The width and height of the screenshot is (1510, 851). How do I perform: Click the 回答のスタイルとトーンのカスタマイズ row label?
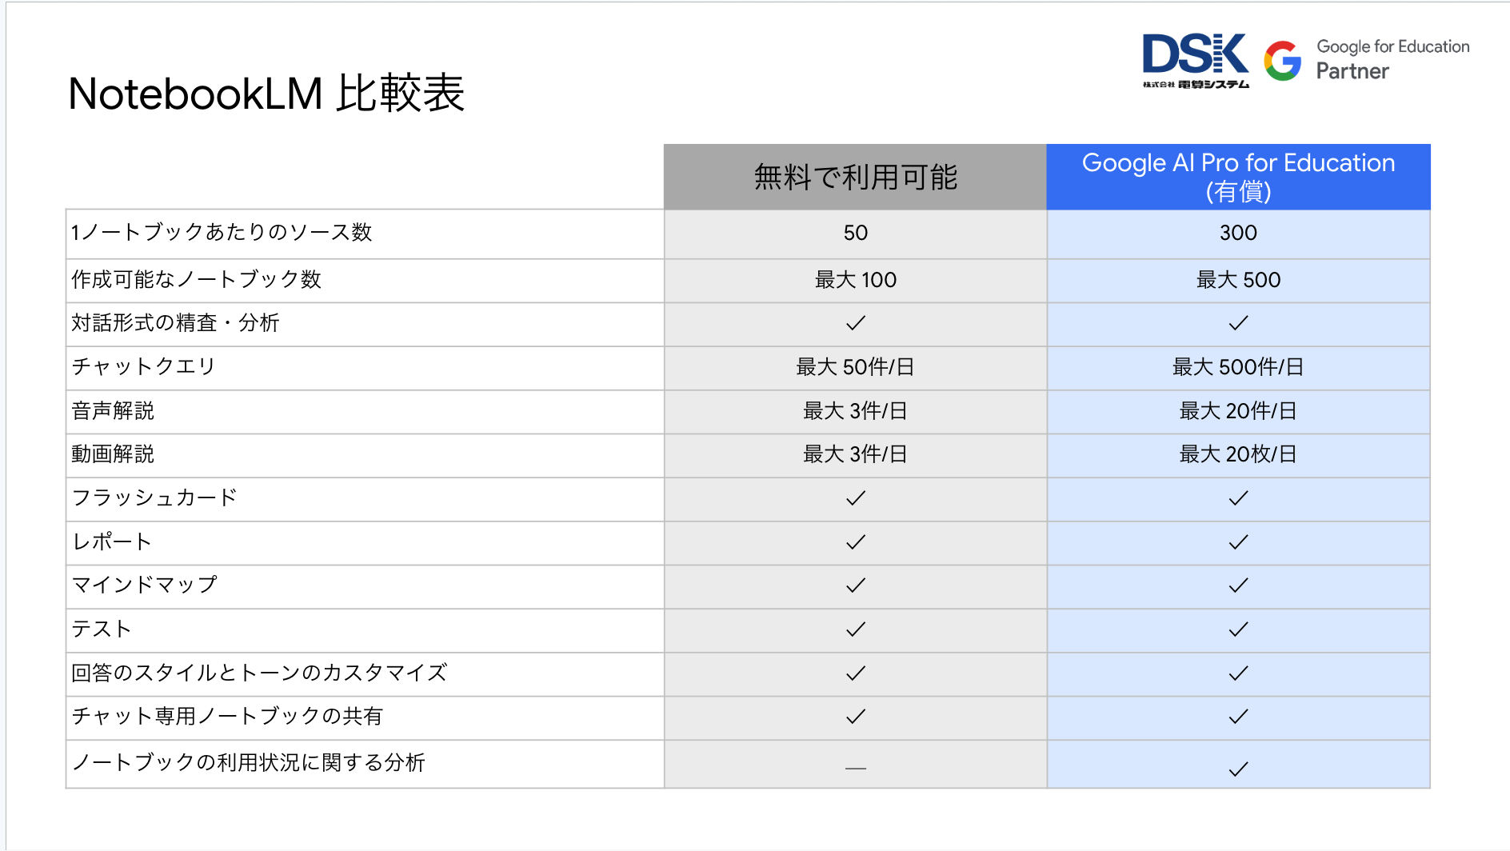pos(259,673)
